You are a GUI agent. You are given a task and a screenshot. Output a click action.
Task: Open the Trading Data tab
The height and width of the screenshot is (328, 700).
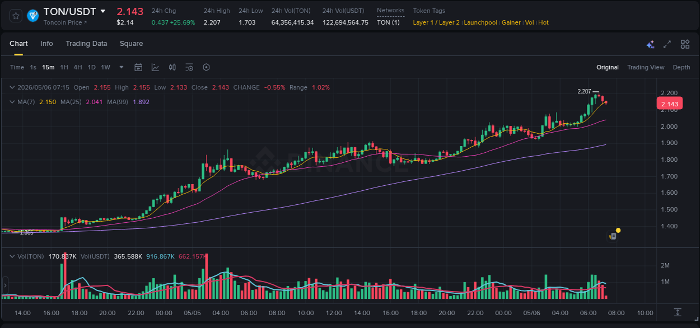(86, 44)
